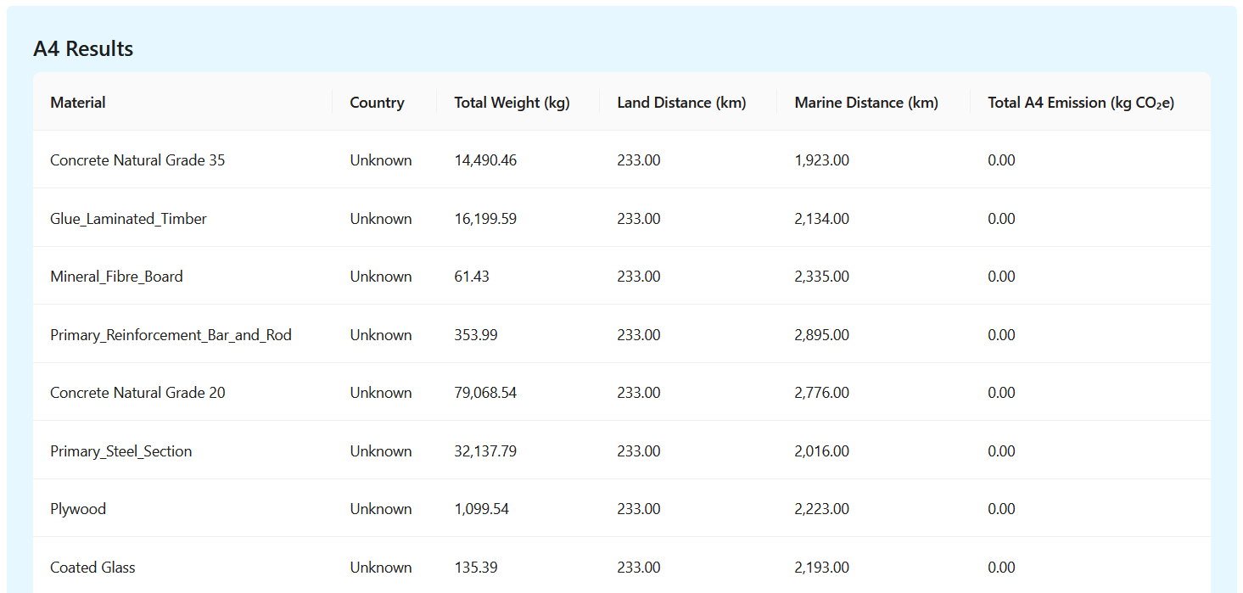
Task: Click the Coated Glass material cell
Action: [92, 568]
